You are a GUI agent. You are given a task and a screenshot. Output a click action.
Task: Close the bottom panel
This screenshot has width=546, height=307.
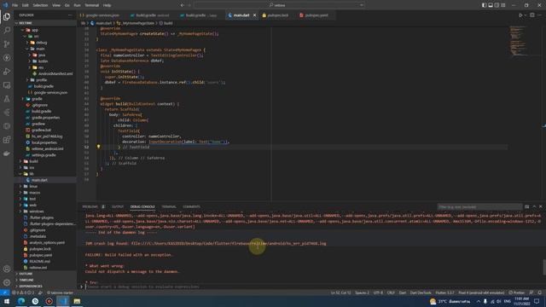[x=540, y=206]
